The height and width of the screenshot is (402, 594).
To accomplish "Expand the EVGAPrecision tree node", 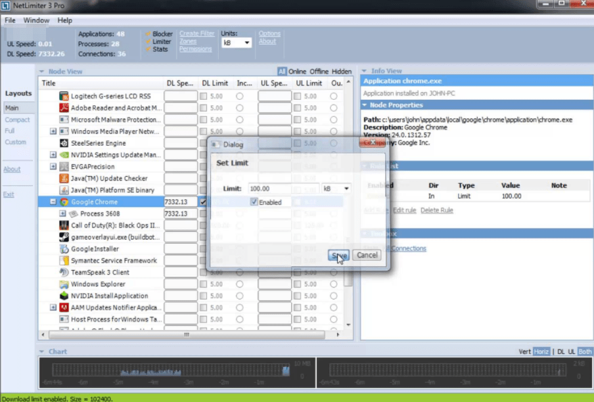I will (x=53, y=167).
